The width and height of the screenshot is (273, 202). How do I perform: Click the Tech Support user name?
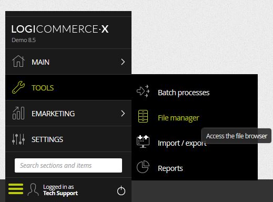point(60,193)
